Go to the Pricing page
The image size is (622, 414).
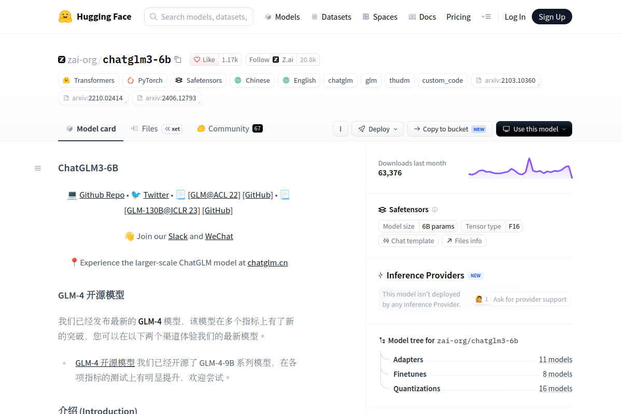(458, 17)
